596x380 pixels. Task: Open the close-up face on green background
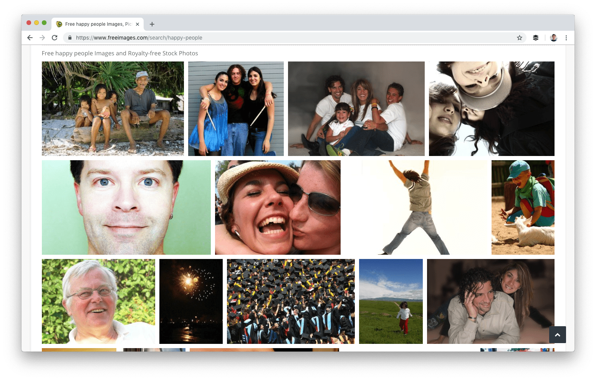[x=126, y=207]
